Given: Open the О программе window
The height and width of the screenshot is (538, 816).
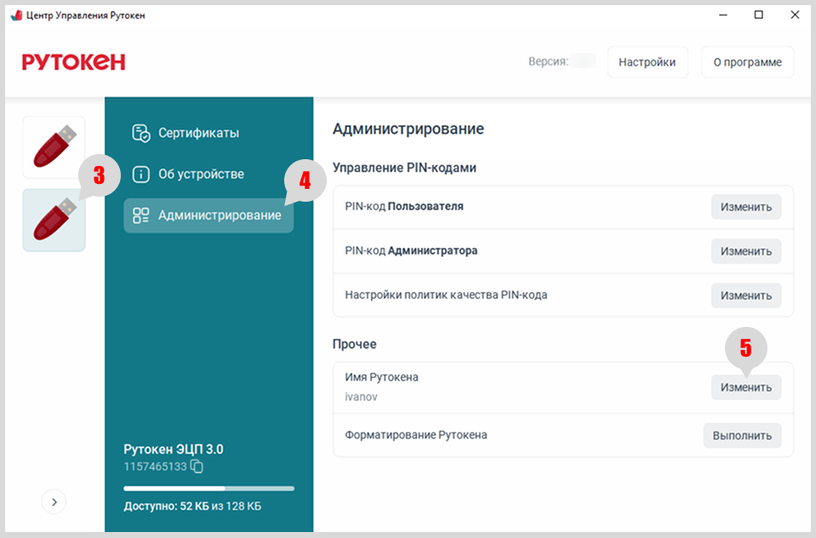Looking at the screenshot, I should (746, 62).
